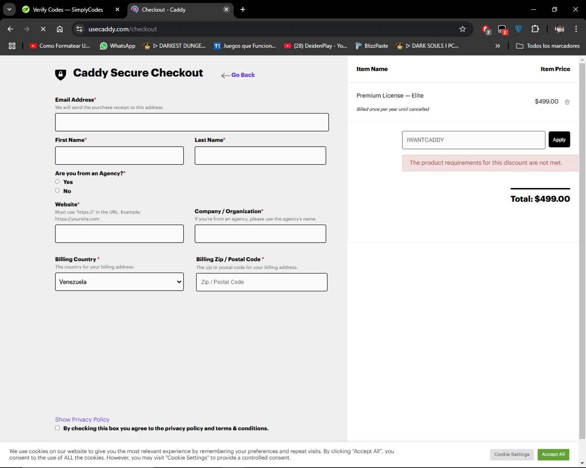Open DARK SOULS I PC... bookmark
The image size is (586, 468).
(x=427, y=46)
